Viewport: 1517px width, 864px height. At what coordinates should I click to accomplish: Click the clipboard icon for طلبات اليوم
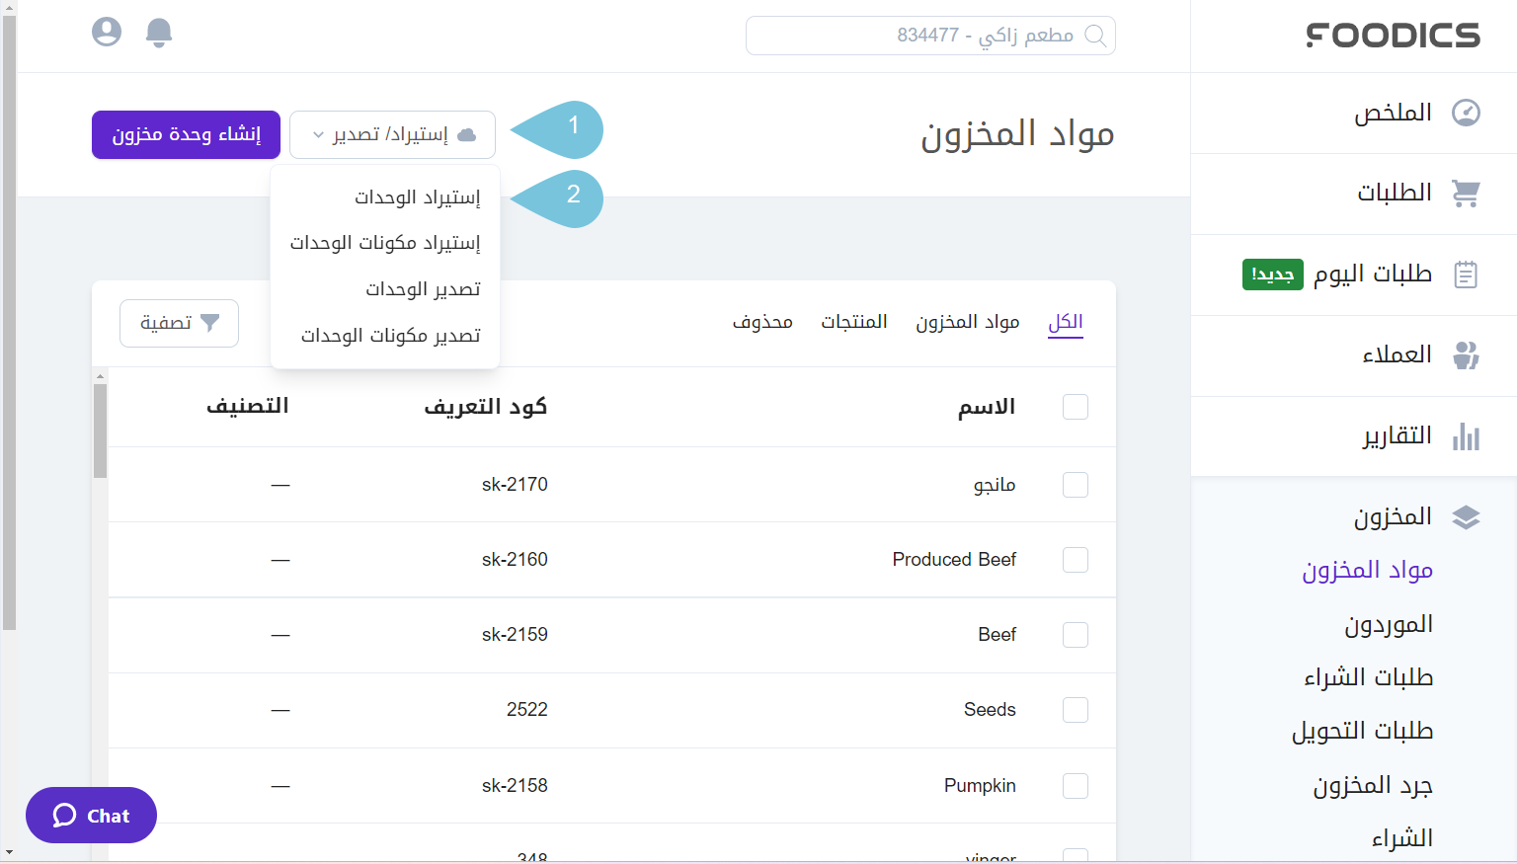click(1466, 274)
